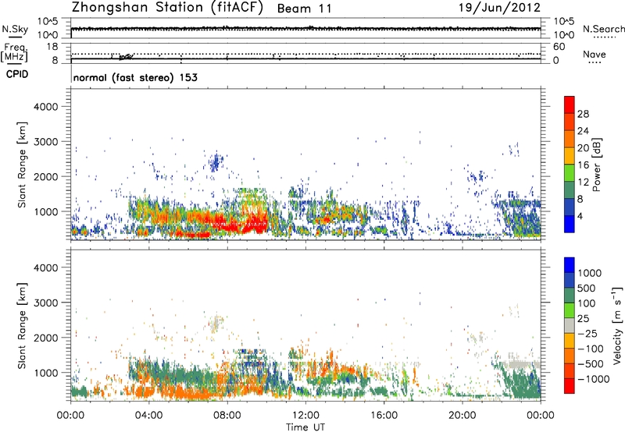The image size is (625, 432).
Task: Select the '60' Nave axis tick
Action: (x=559, y=47)
